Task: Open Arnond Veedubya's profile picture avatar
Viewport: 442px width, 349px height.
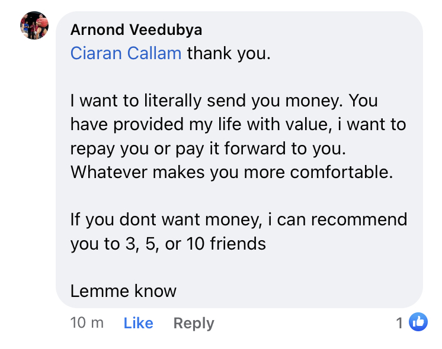Action: 34,25
